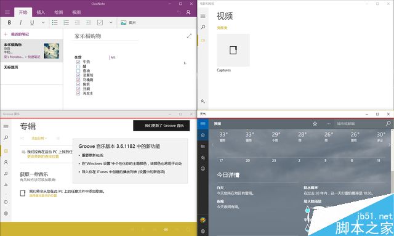This screenshot has width=394, height=236.
Task: Toggle underline formatting in OneNote
Action: point(32,23)
